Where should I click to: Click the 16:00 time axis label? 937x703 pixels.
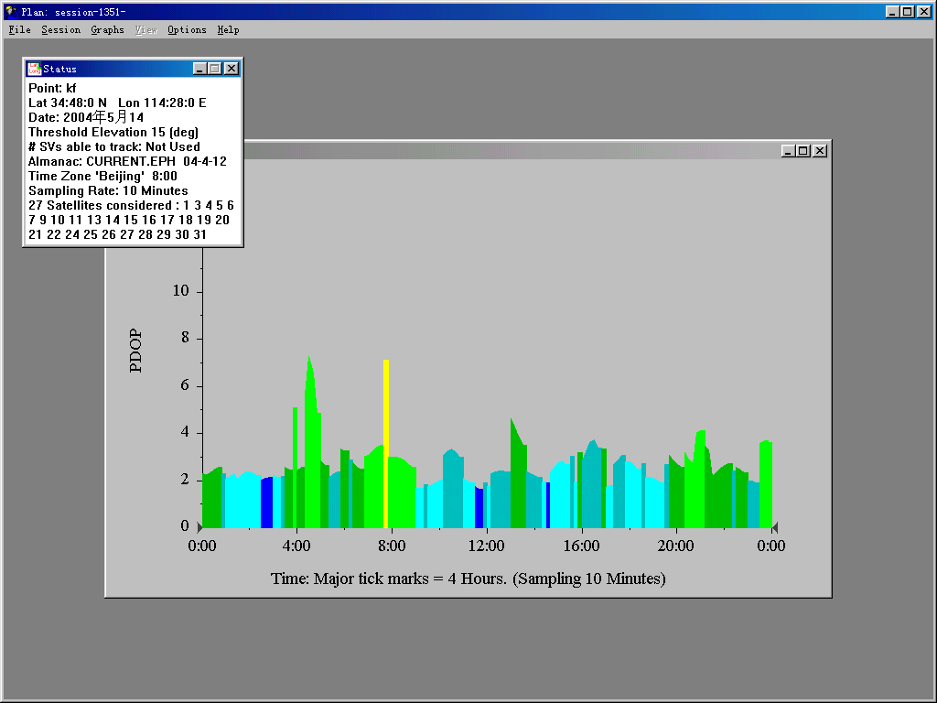581,546
